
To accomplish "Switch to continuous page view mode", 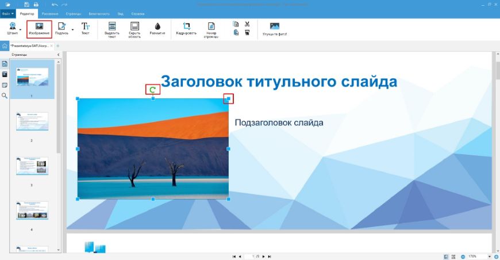I will (453, 257).
